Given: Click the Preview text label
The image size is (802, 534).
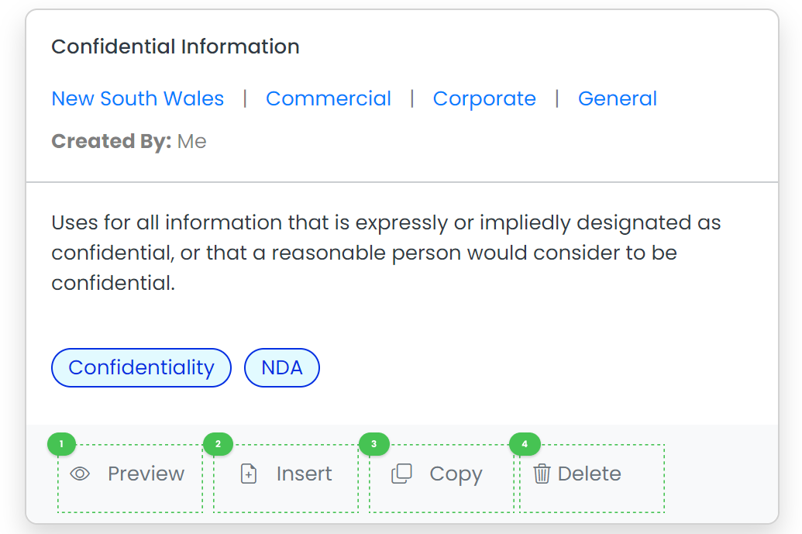Looking at the screenshot, I should 146,474.
